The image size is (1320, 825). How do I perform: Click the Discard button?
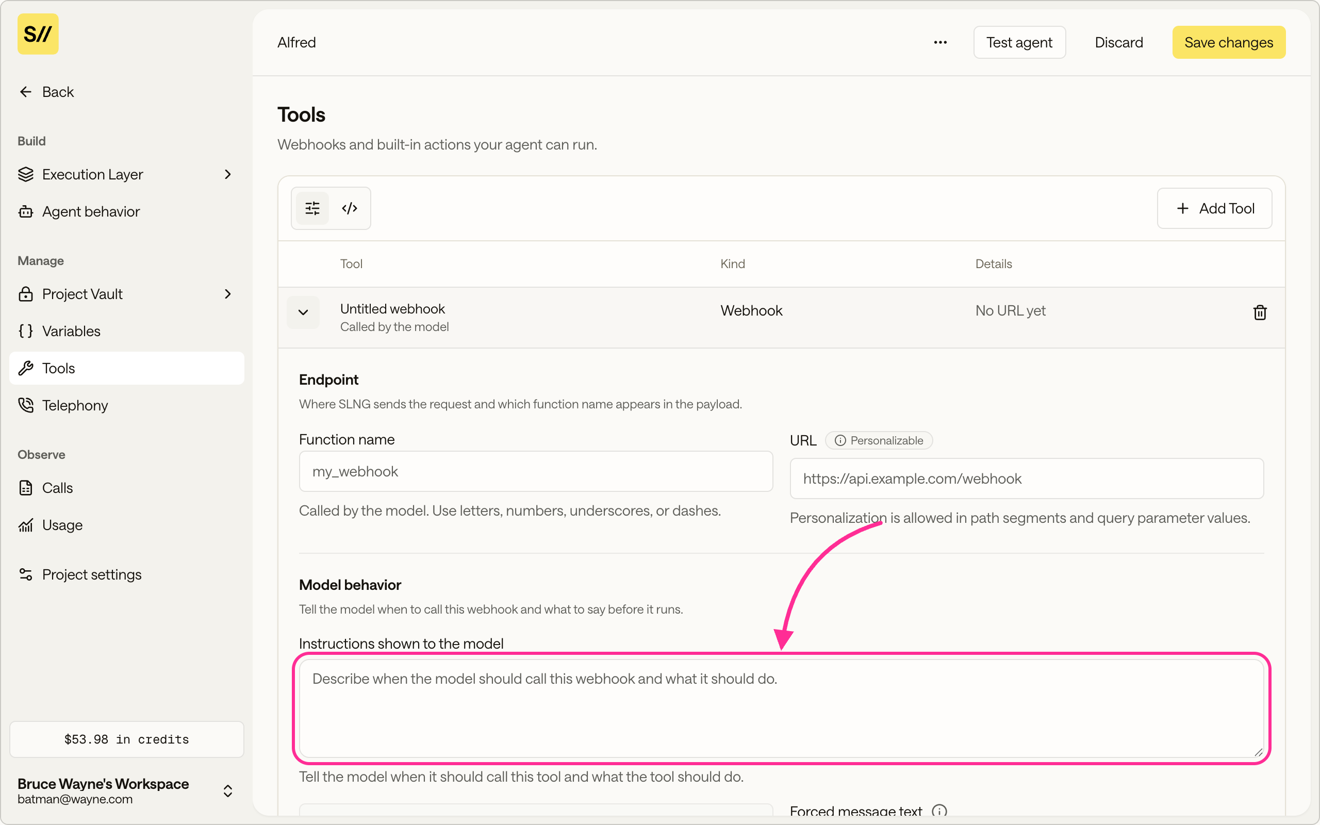[x=1118, y=42]
